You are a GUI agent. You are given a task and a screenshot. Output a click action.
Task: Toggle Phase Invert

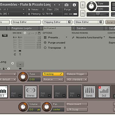coord(77,104)
